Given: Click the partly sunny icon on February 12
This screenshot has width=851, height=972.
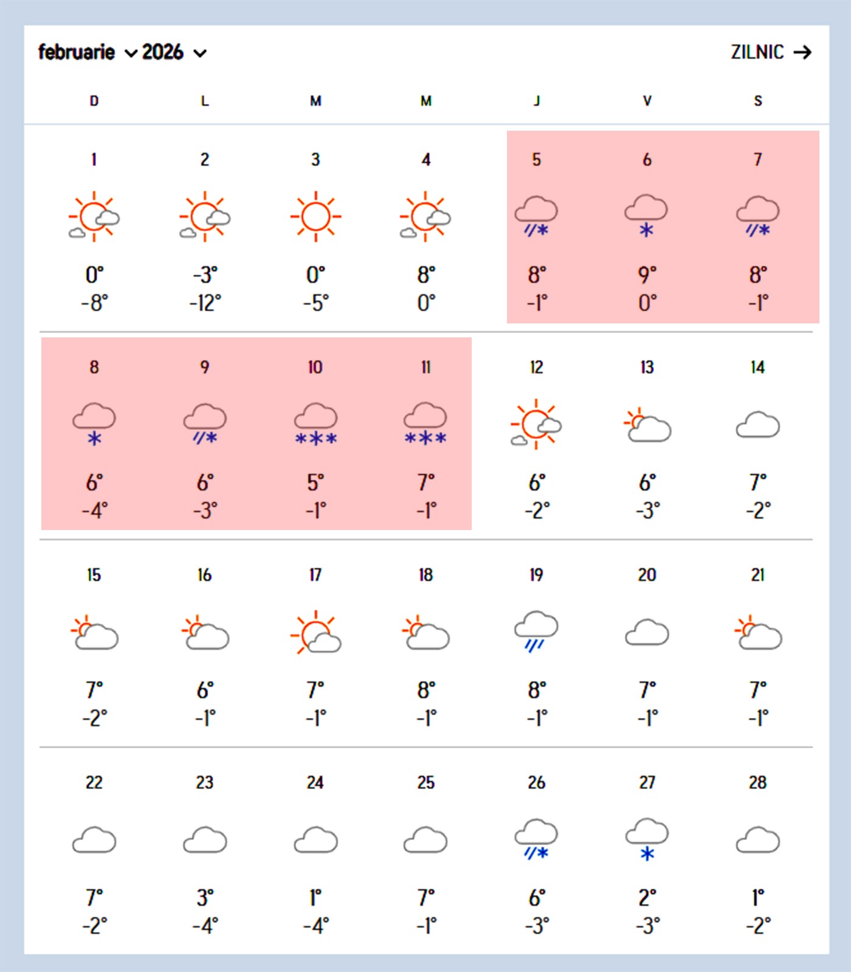Looking at the screenshot, I should [536, 424].
